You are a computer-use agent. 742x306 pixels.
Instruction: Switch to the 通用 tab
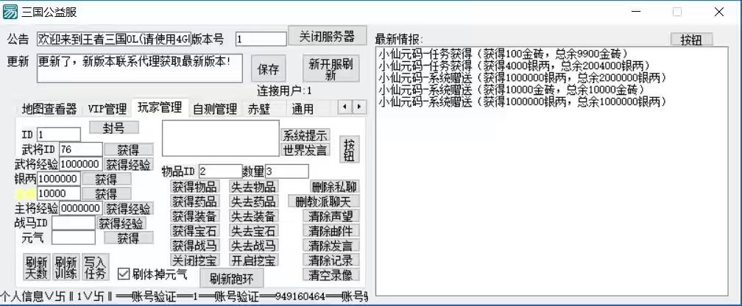[x=303, y=110]
